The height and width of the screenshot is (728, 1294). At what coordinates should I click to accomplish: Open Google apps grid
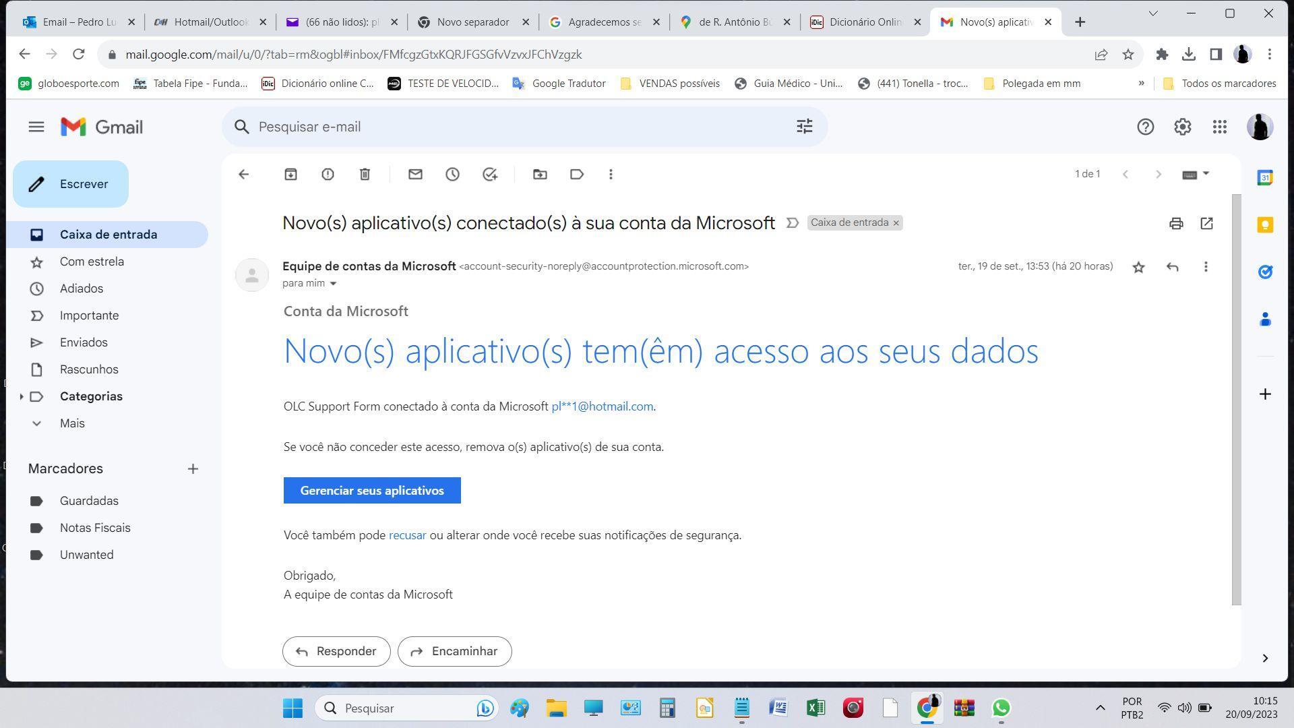1219,127
